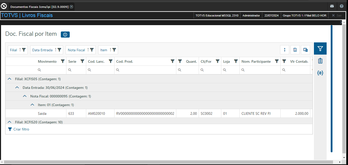Click the date 22/07/2024 in header

point(271,15)
